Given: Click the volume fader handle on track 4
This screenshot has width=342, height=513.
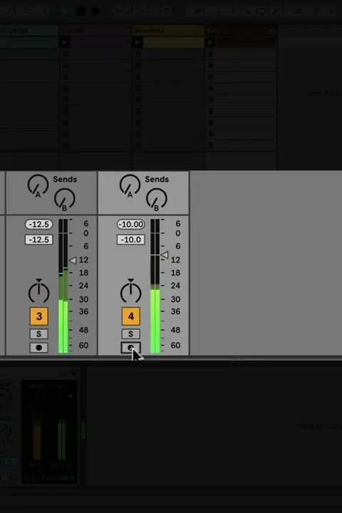Looking at the screenshot, I should coord(165,255).
